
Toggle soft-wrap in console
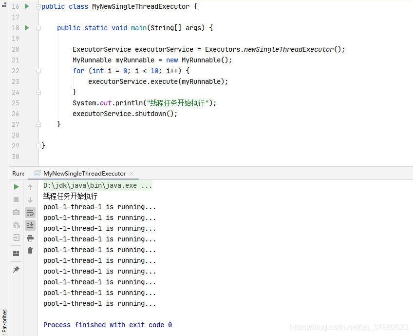(x=30, y=213)
